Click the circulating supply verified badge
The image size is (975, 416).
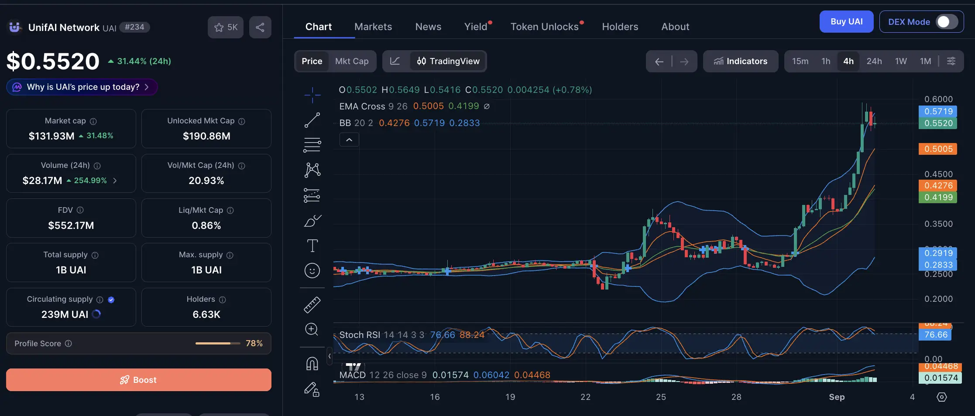[111, 300]
